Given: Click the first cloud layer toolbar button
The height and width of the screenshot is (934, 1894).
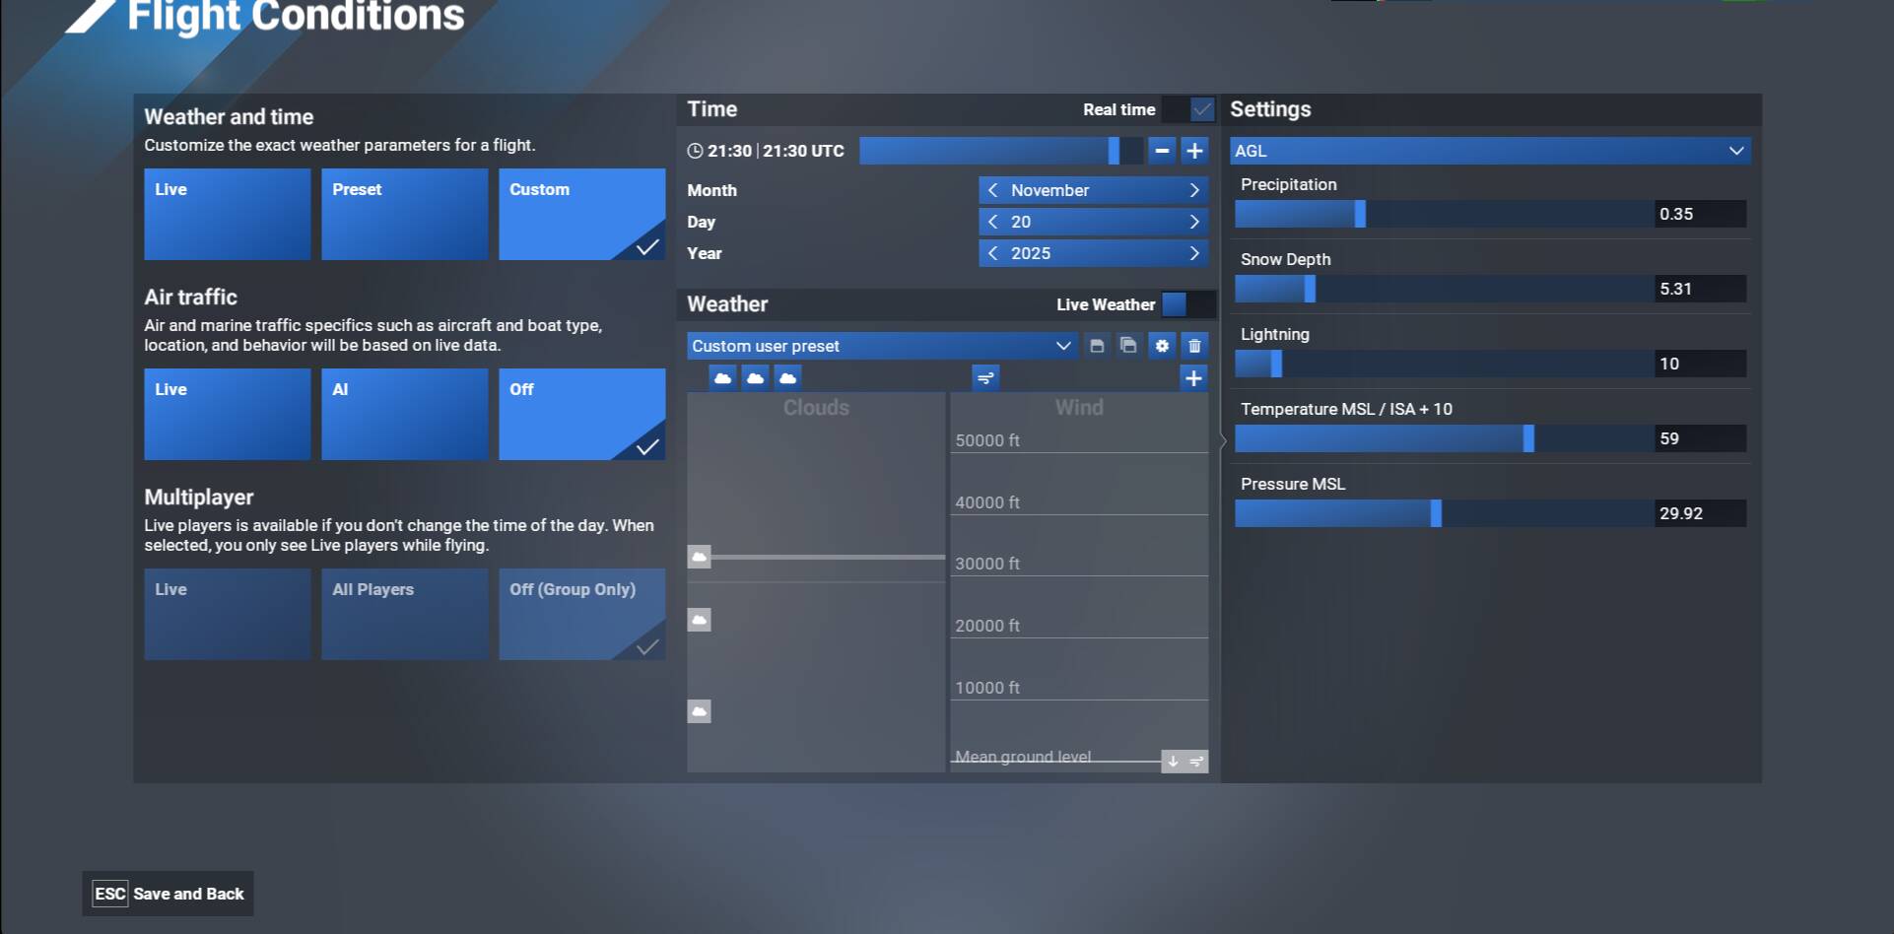Looking at the screenshot, I should [722, 377].
